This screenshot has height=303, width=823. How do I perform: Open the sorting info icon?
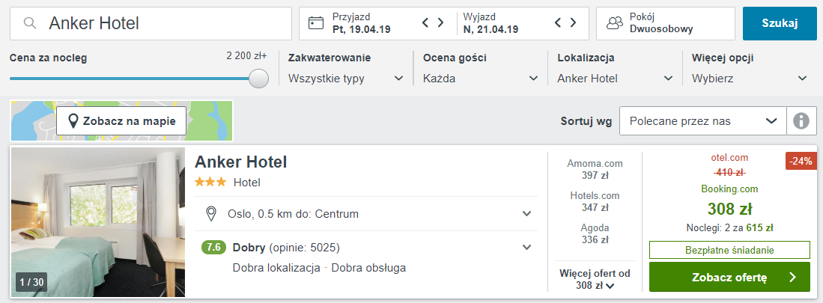[x=801, y=120]
